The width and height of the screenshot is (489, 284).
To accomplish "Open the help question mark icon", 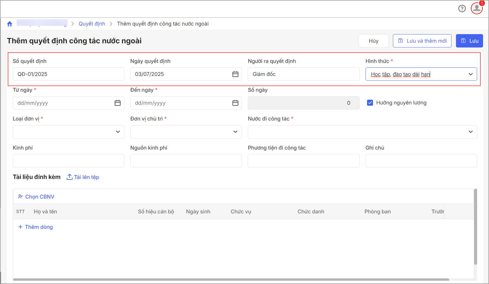I will 462,9.
